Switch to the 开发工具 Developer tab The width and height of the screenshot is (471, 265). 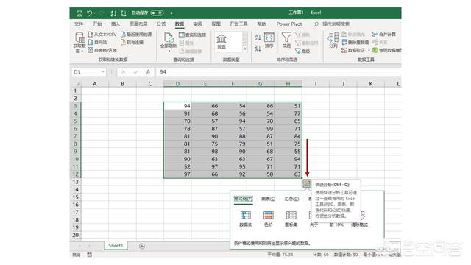click(x=238, y=24)
